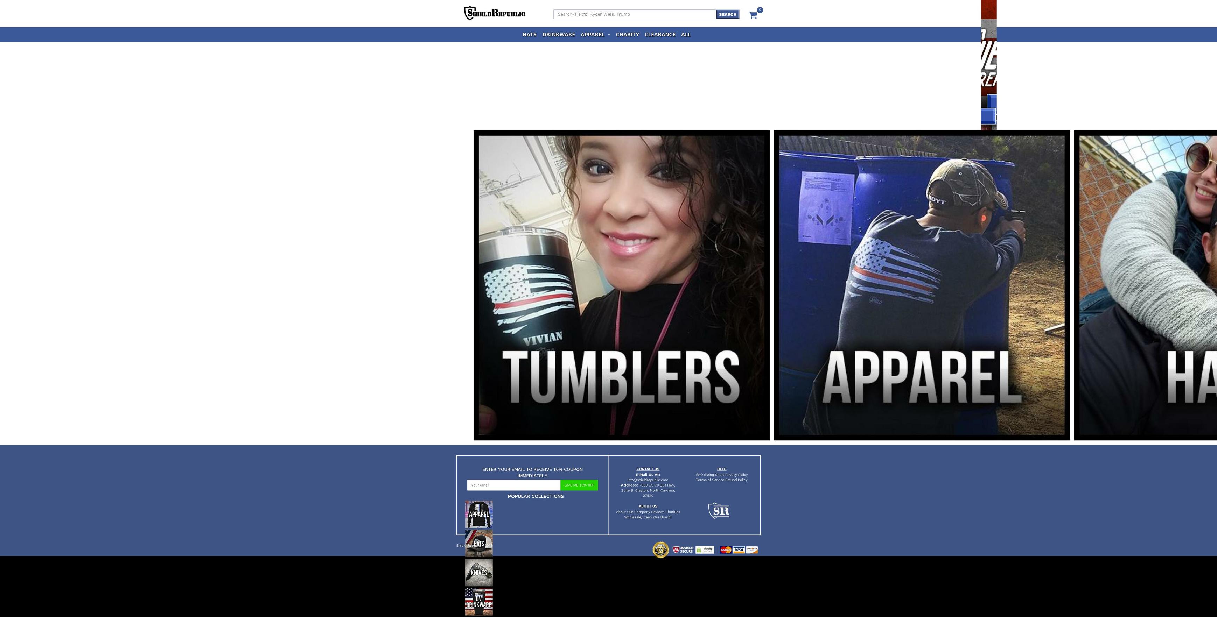Open the Apparel collection banner
Image resolution: width=1217 pixels, height=617 pixels.
pyautogui.click(x=922, y=286)
